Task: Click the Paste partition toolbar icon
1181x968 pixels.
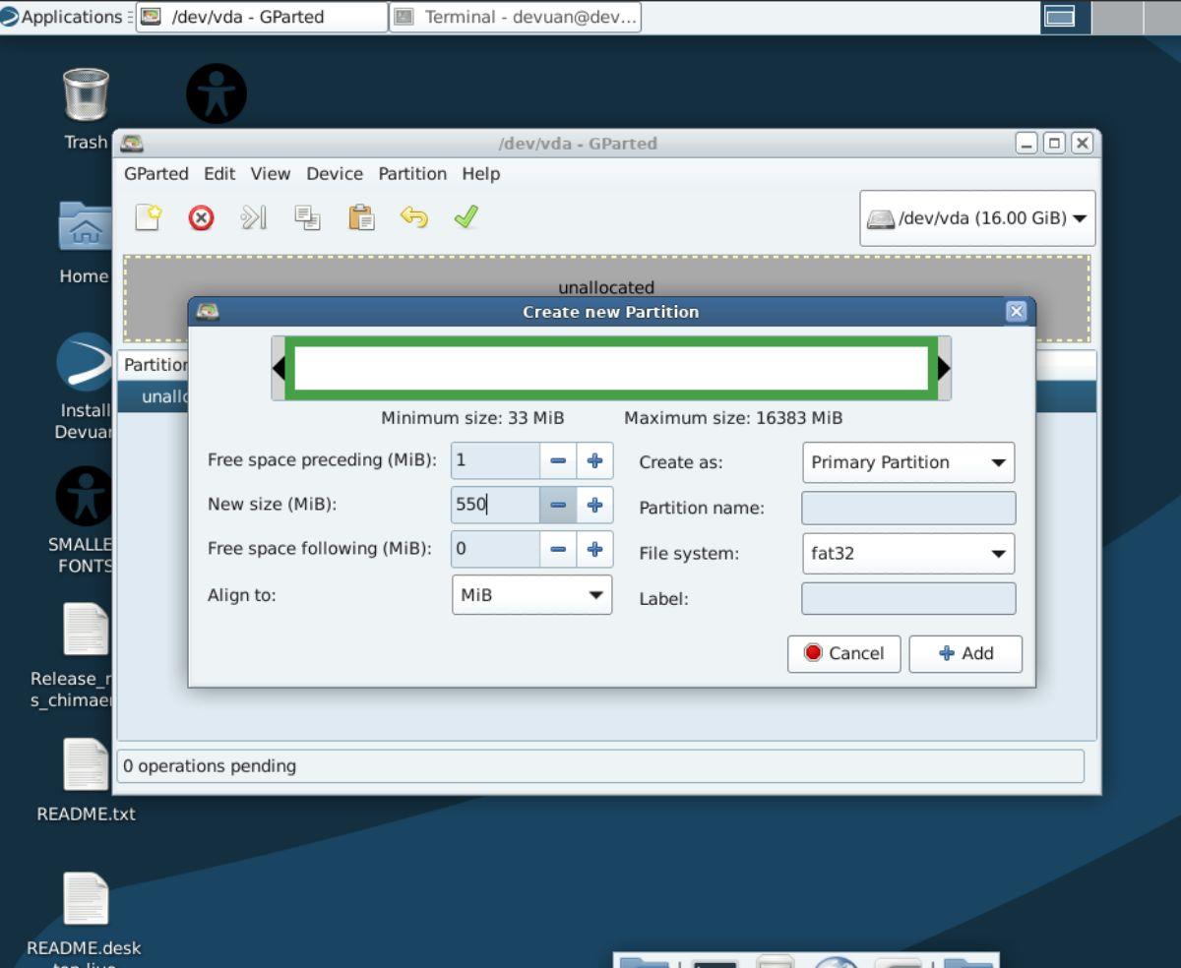Action: [361, 216]
